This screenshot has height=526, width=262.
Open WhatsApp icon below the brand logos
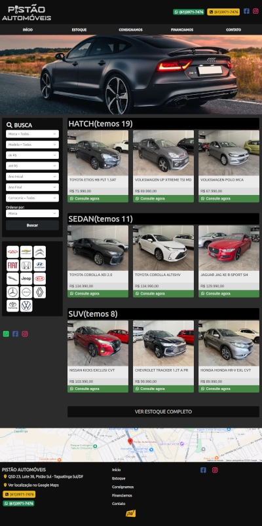pos(6,334)
